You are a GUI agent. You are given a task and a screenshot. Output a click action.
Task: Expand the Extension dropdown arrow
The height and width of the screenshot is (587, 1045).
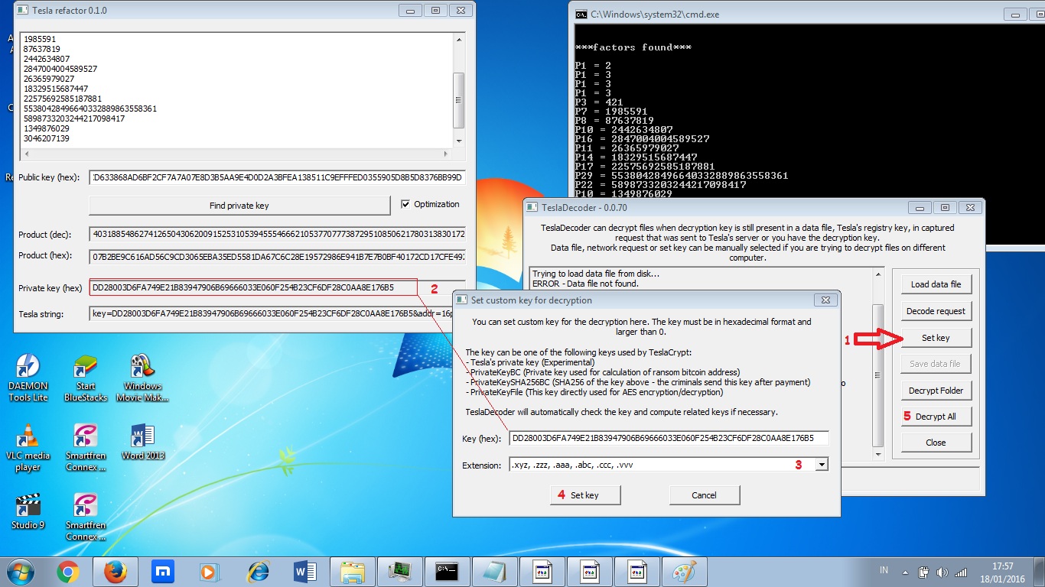pos(822,464)
